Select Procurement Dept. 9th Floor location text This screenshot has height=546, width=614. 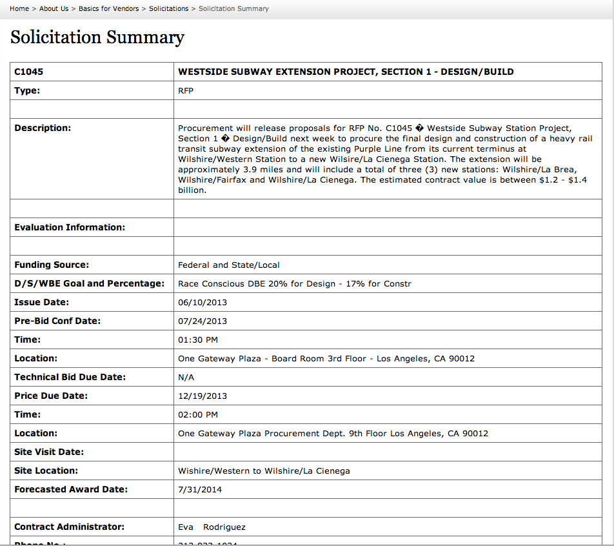333,434
